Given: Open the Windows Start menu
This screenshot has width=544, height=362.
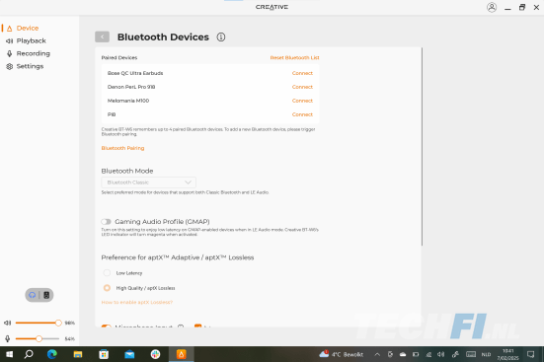Looking at the screenshot, I should pos(9,354).
